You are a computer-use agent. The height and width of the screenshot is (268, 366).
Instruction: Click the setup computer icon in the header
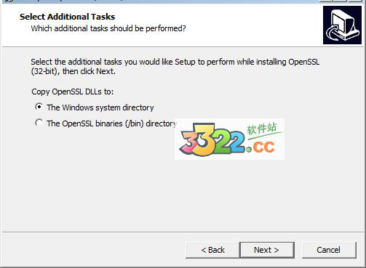tap(342, 25)
